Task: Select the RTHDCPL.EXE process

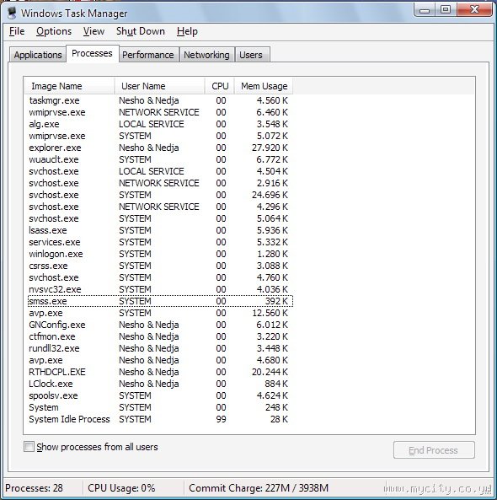Action: [160, 372]
